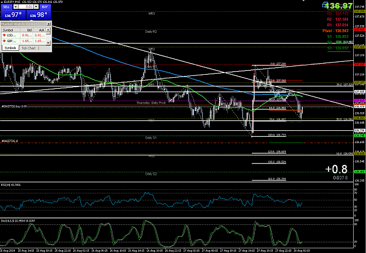Click the large green 136.97 price label

(338, 6)
